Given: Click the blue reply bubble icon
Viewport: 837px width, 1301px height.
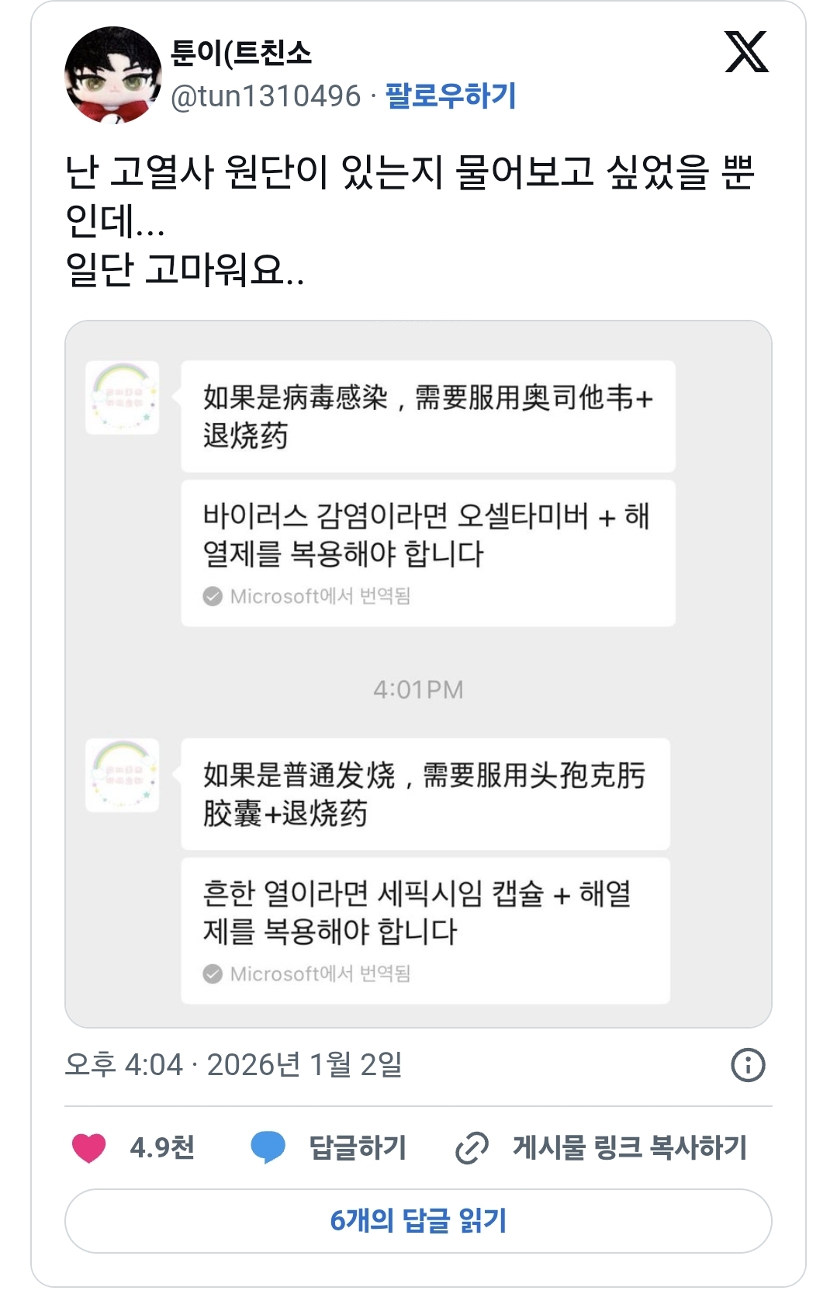Looking at the screenshot, I should (x=268, y=1147).
